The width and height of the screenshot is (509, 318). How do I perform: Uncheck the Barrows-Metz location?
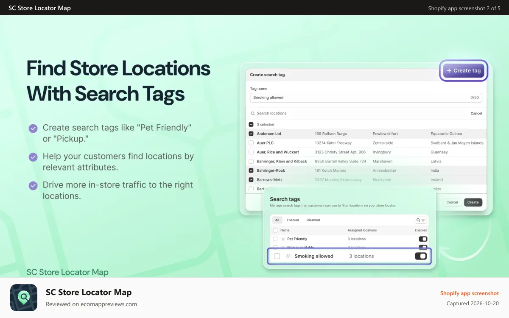pos(251,180)
